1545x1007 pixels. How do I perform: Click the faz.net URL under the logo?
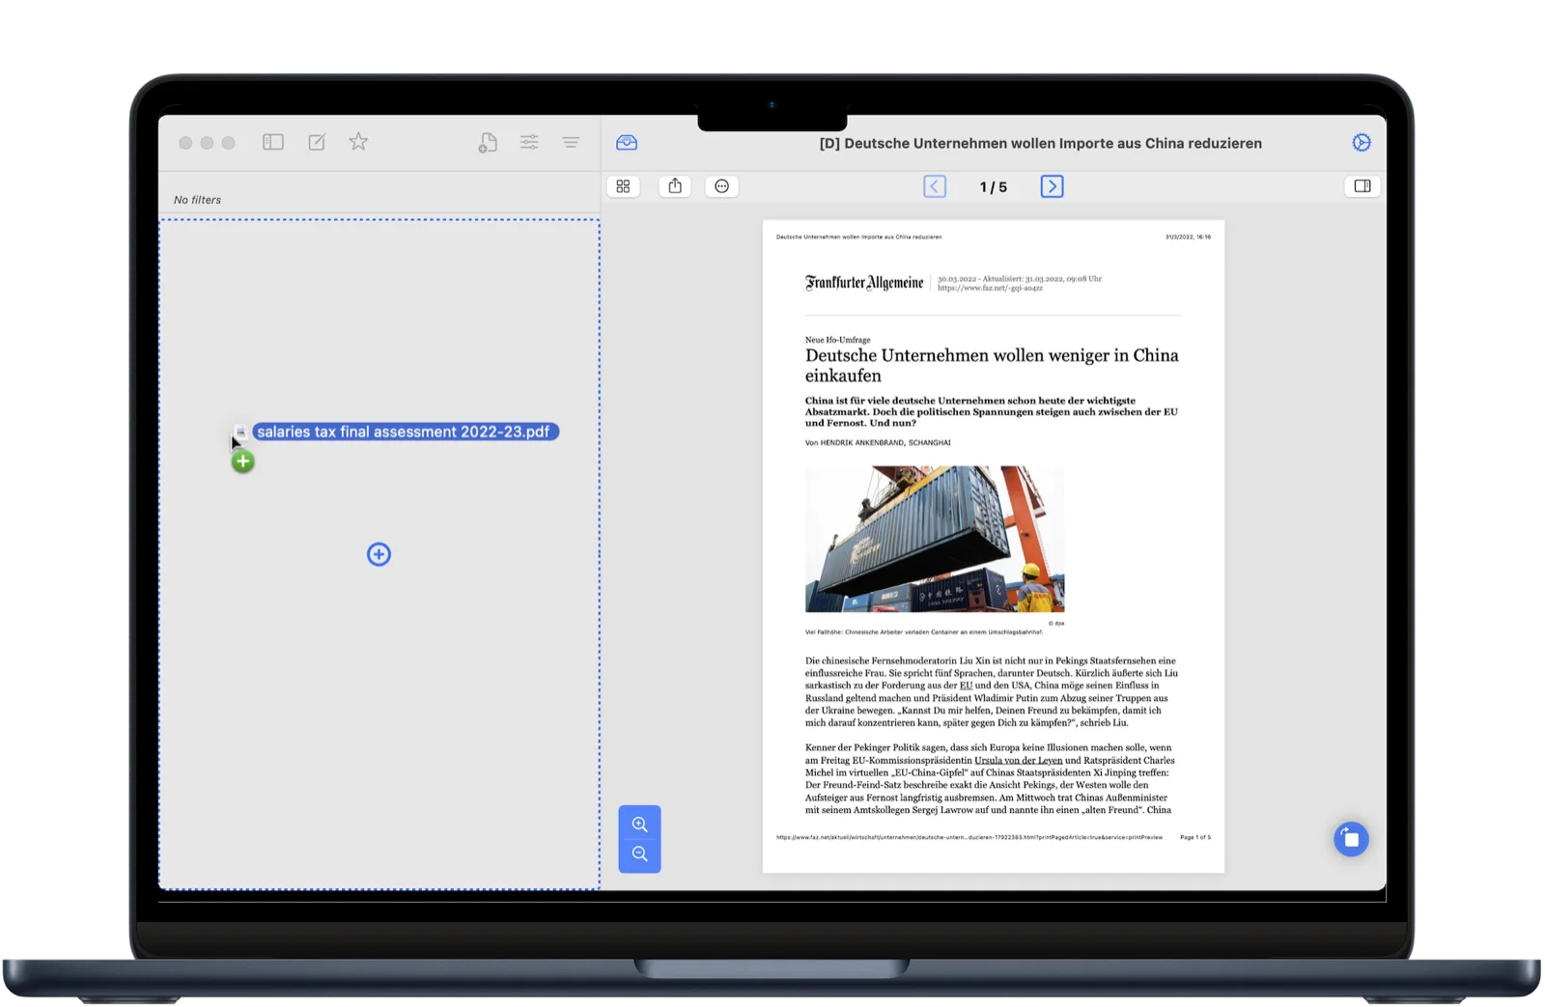click(990, 288)
